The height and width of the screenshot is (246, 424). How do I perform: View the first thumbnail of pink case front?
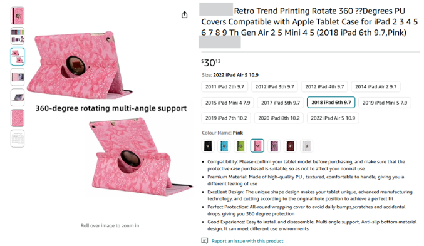tap(18, 16)
